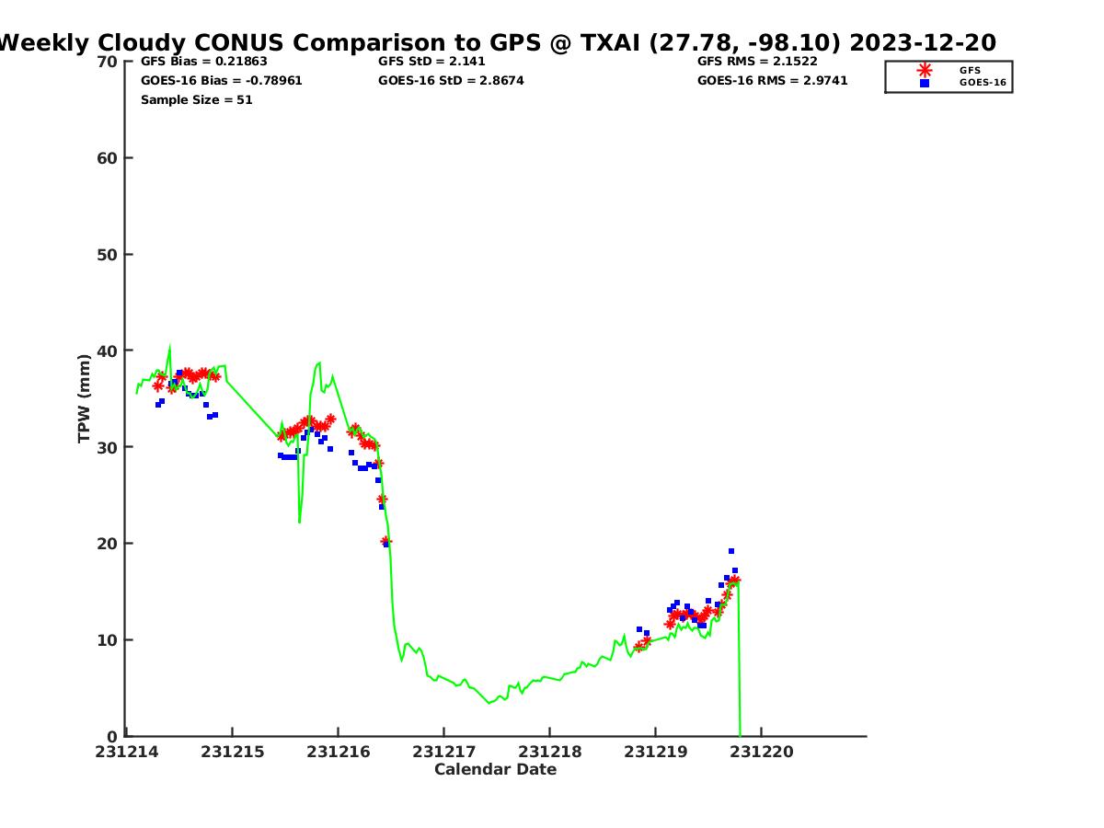
Task: Click the GFS StD = 2.141 annotation
Action: [x=431, y=62]
